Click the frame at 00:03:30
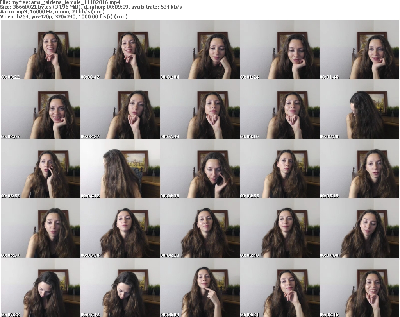This screenshot has height=317, width=400. point(359,109)
